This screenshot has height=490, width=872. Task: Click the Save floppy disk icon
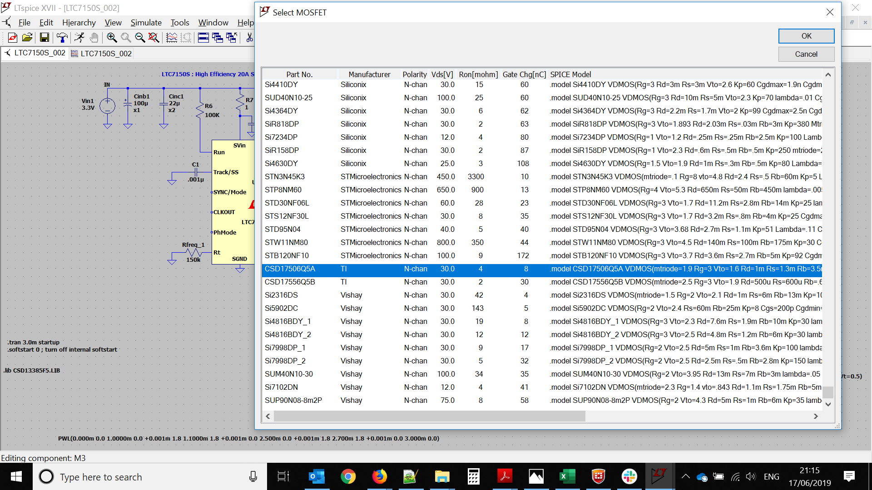44,38
